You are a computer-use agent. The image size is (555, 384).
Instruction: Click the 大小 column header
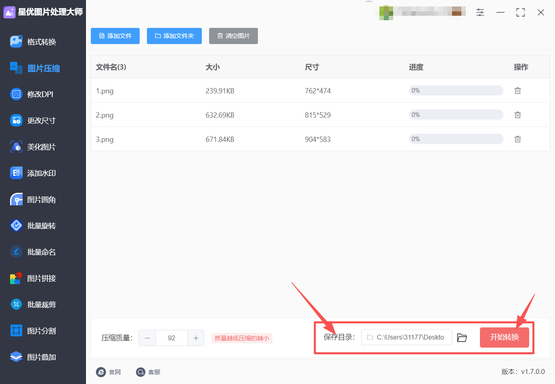click(213, 67)
